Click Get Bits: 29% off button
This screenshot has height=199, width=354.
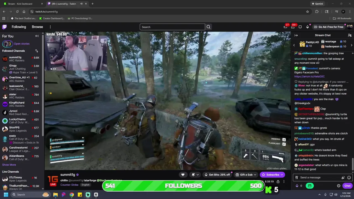pyautogui.click(x=217, y=175)
